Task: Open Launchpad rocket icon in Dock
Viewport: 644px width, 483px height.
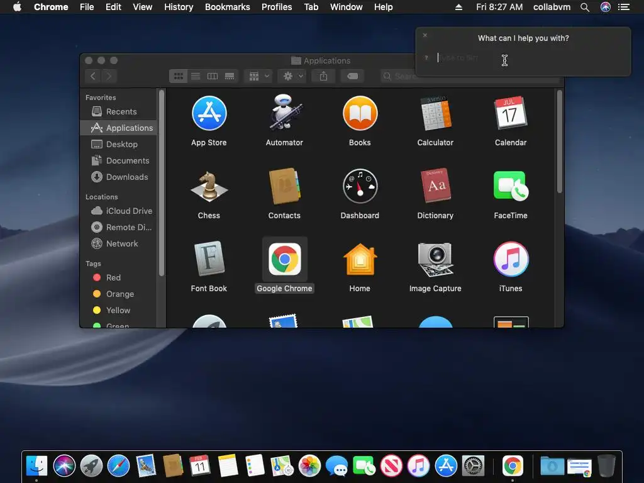Action: click(91, 466)
